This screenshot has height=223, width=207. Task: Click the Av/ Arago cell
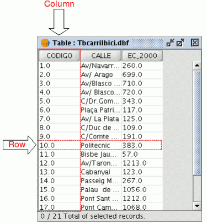click(x=101, y=75)
